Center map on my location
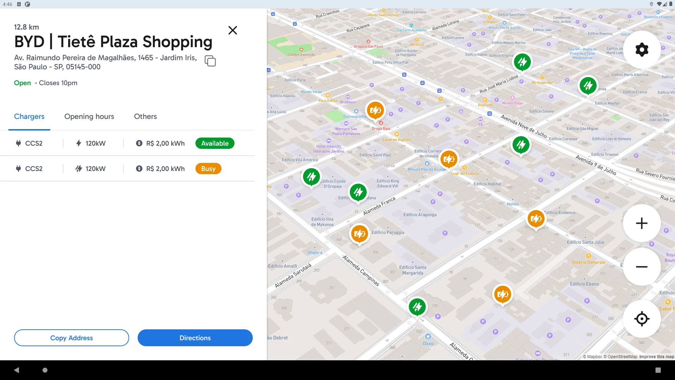 pyautogui.click(x=642, y=319)
